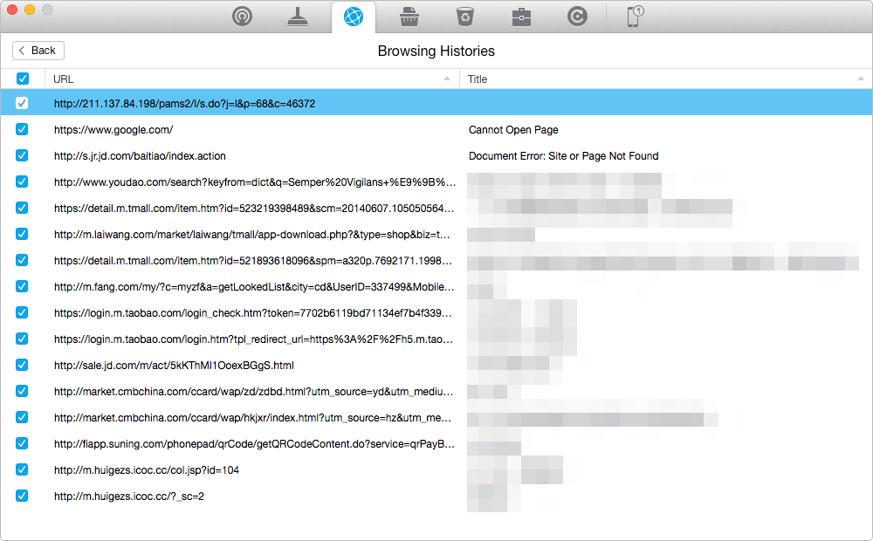This screenshot has width=873, height=541.
Task: Click the 'Cannot Open Page' title cell
Action: 513,130
